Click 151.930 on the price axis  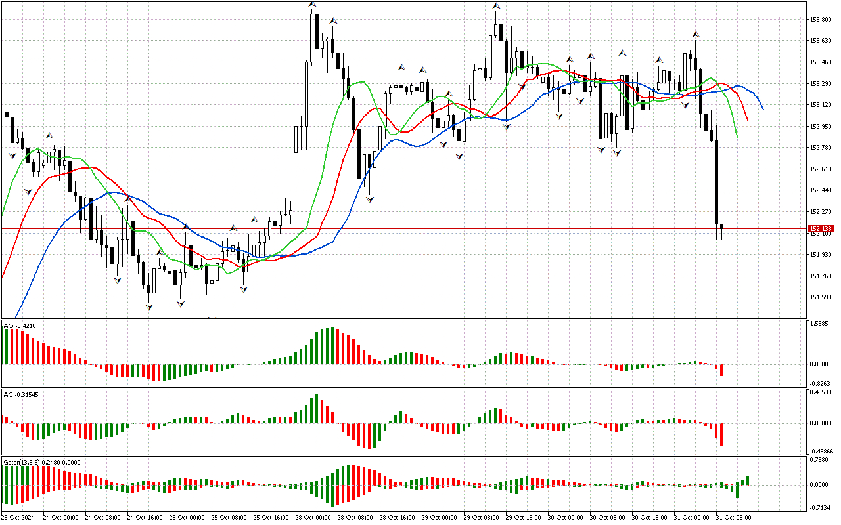coord(821,255)
